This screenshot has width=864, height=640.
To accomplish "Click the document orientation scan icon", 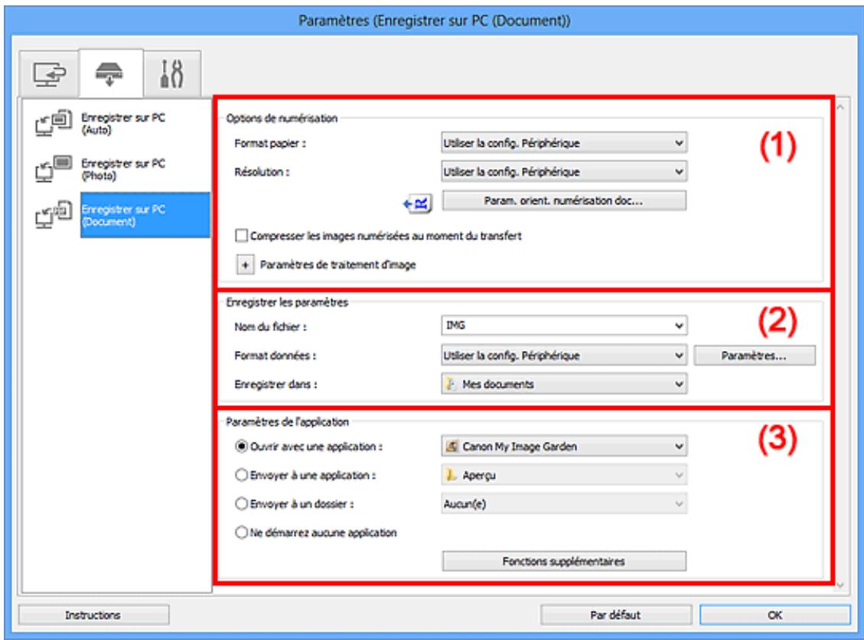I will click(417, 204).
